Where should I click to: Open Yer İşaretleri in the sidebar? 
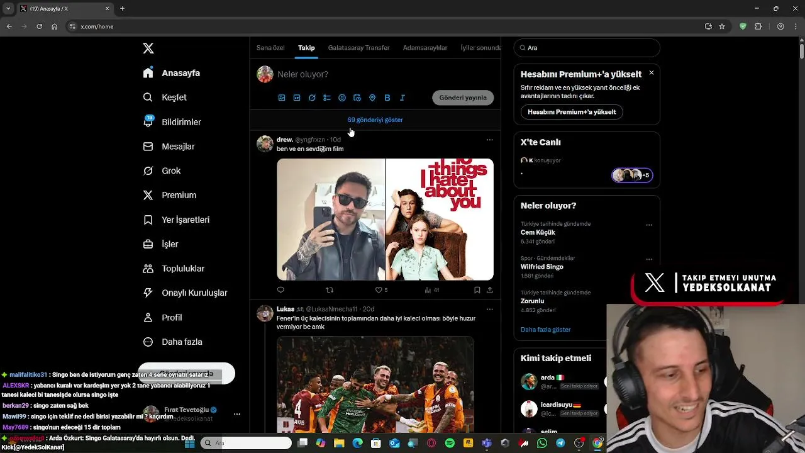click(x=176, y=220)
